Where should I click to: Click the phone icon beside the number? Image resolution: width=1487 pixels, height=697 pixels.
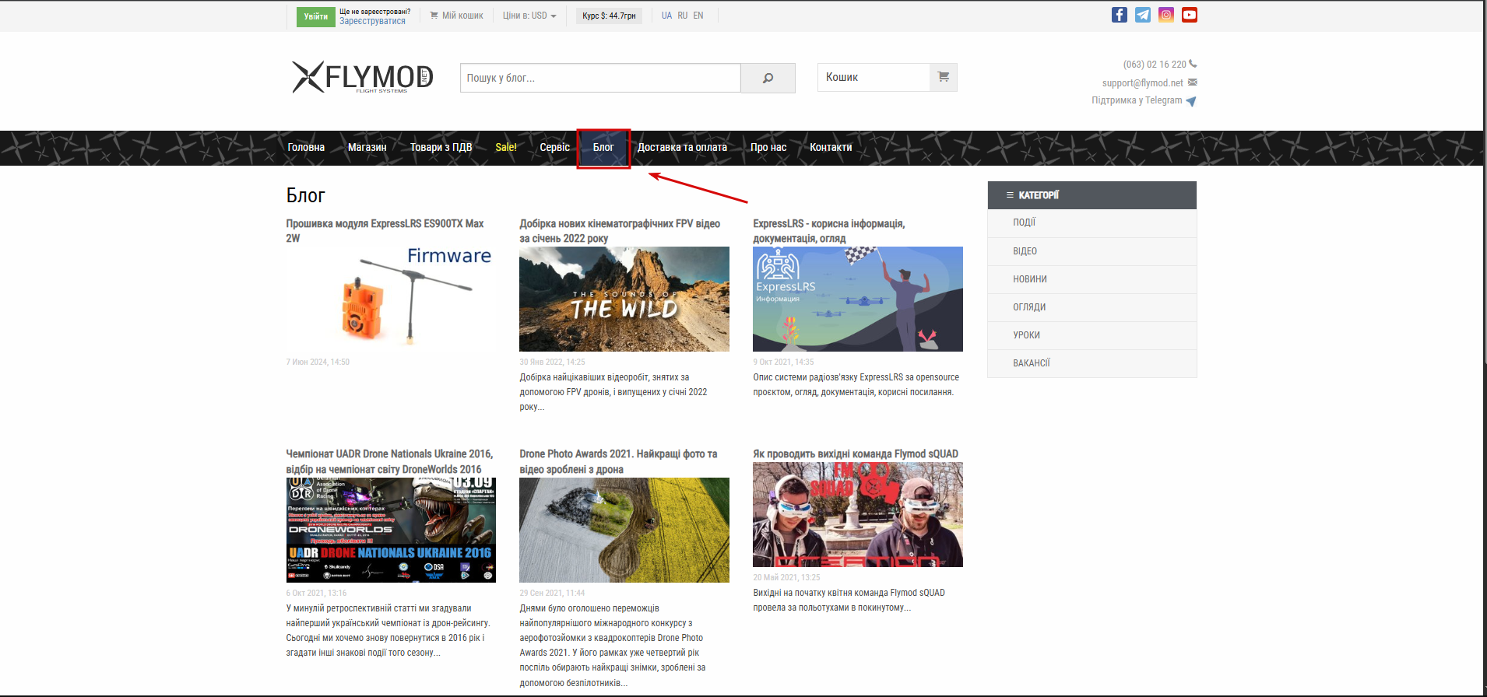pyautogui.click(x=1193, y=64)
